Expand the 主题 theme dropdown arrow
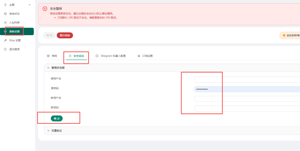Image resolution: width=300 pixels, height=151 pixels. (30, 5)
